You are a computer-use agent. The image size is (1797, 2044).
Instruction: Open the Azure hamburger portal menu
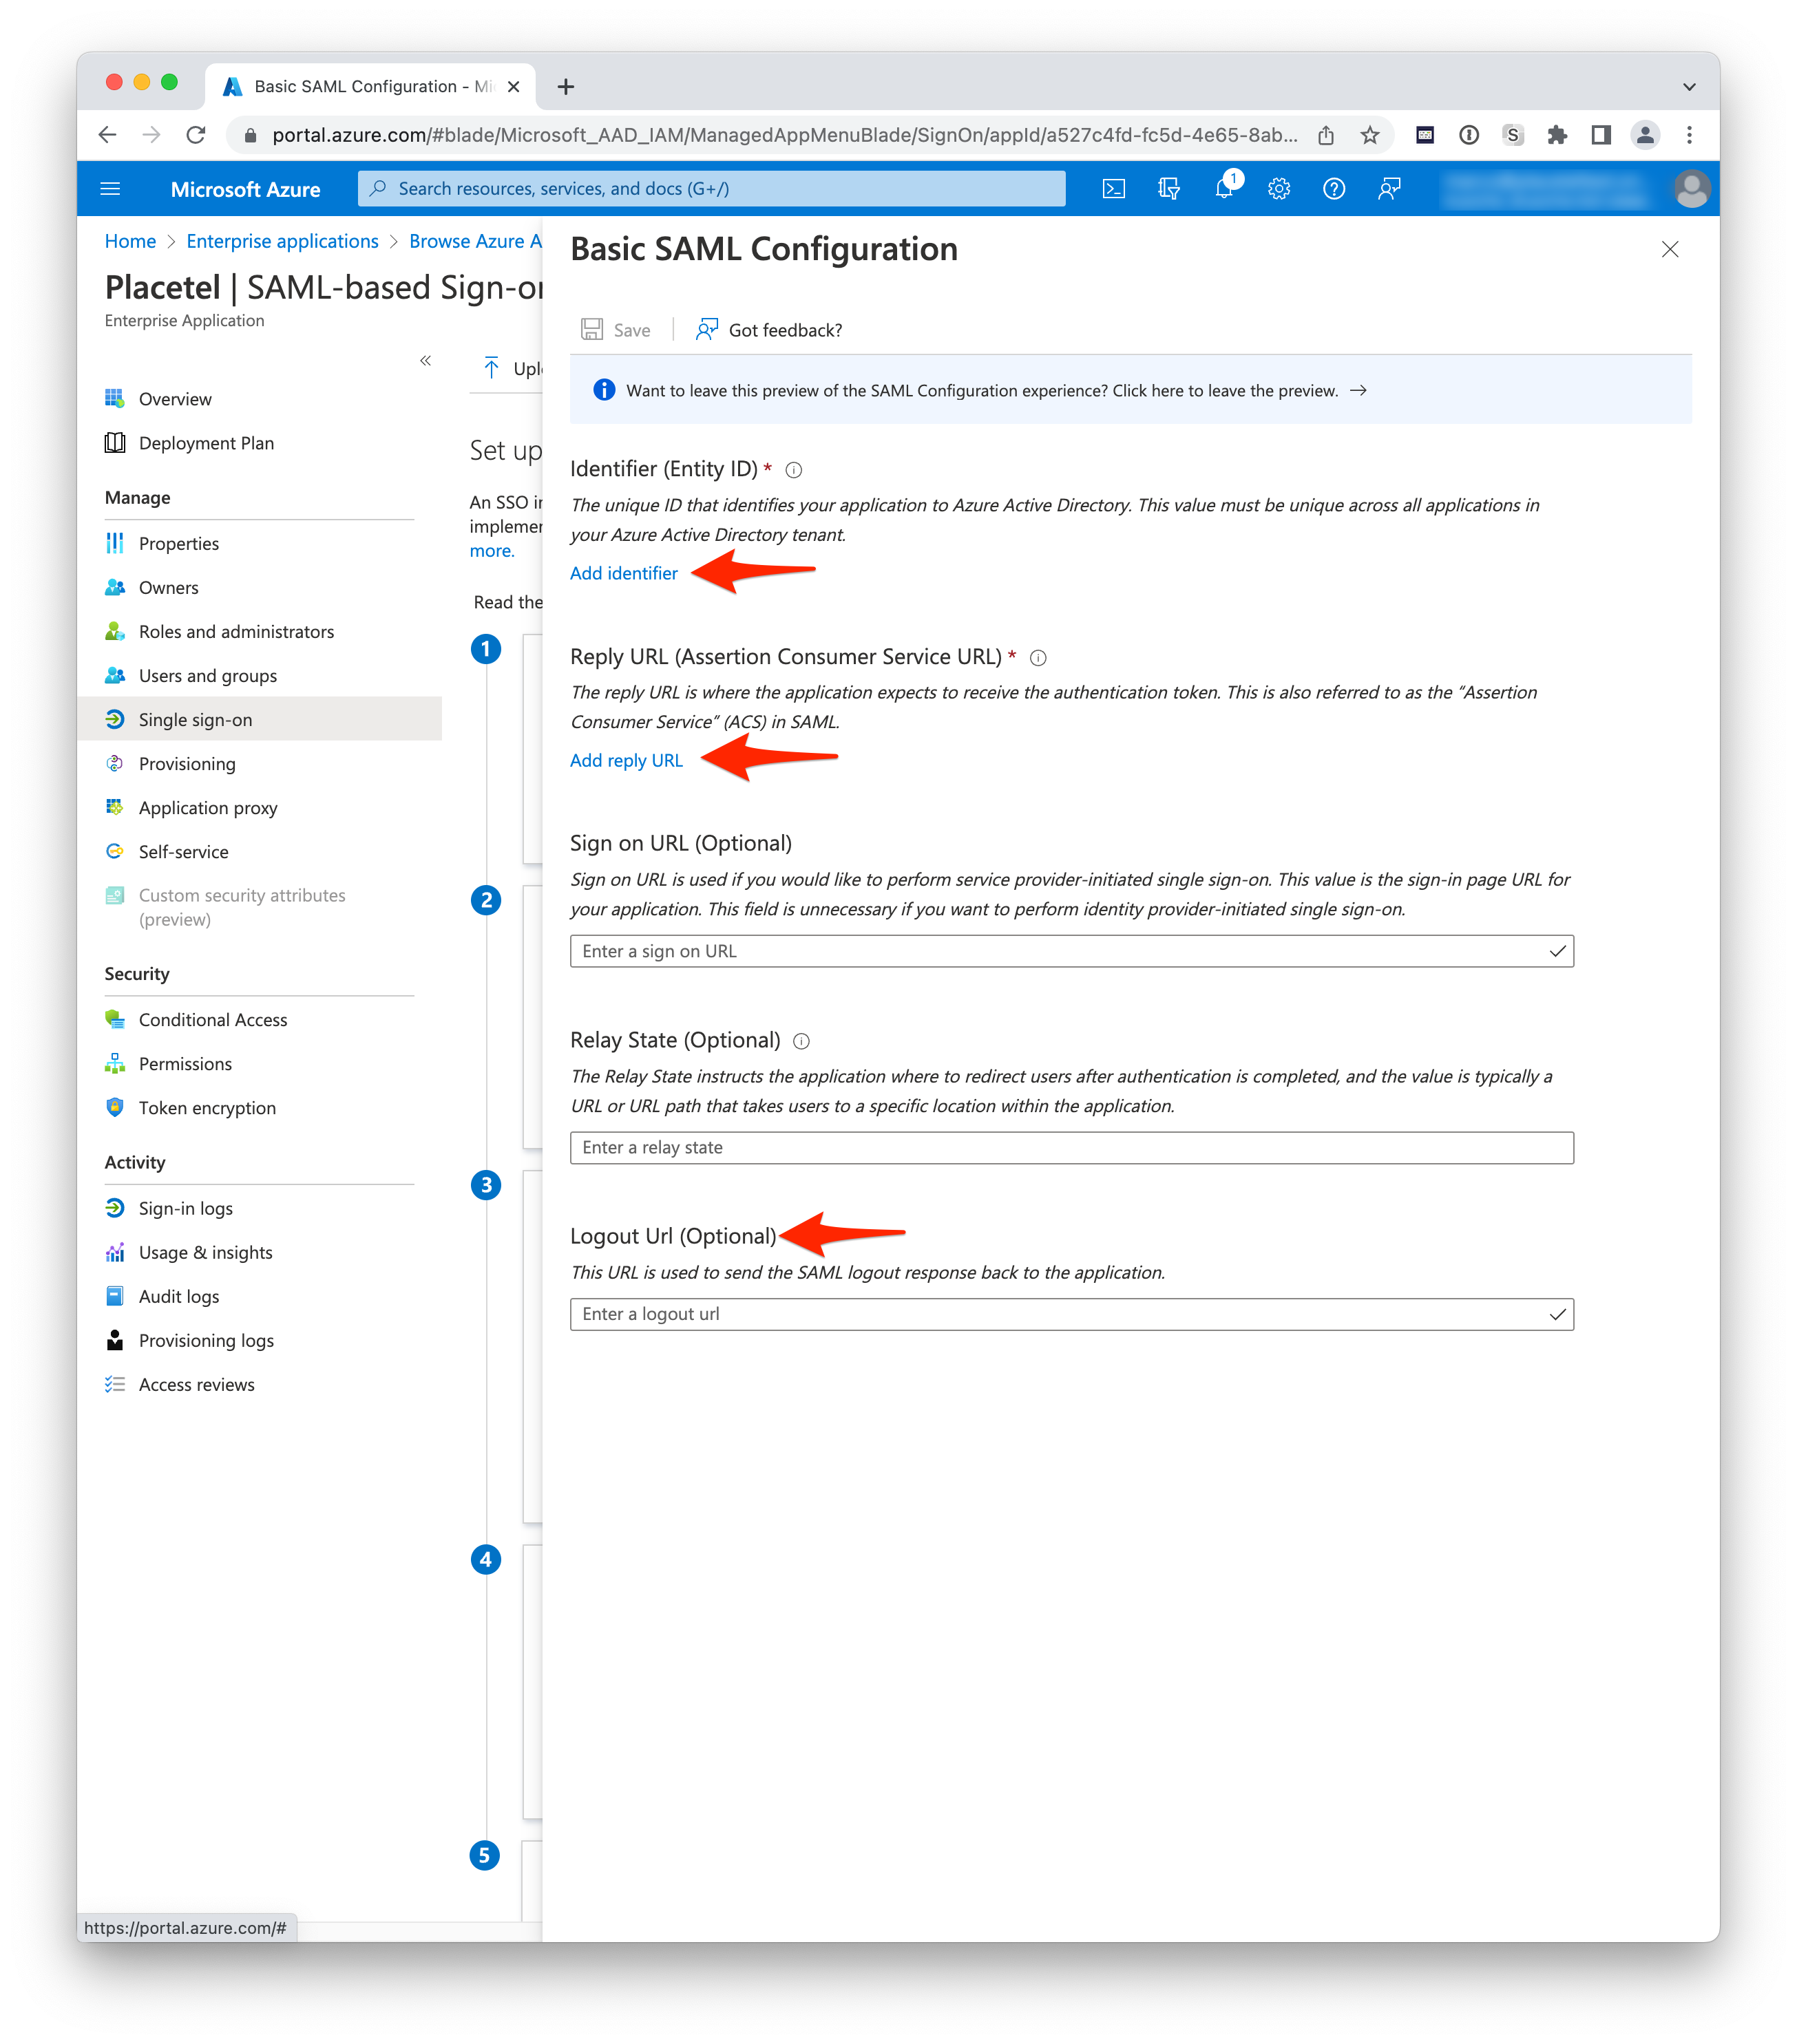pos(111,189)
